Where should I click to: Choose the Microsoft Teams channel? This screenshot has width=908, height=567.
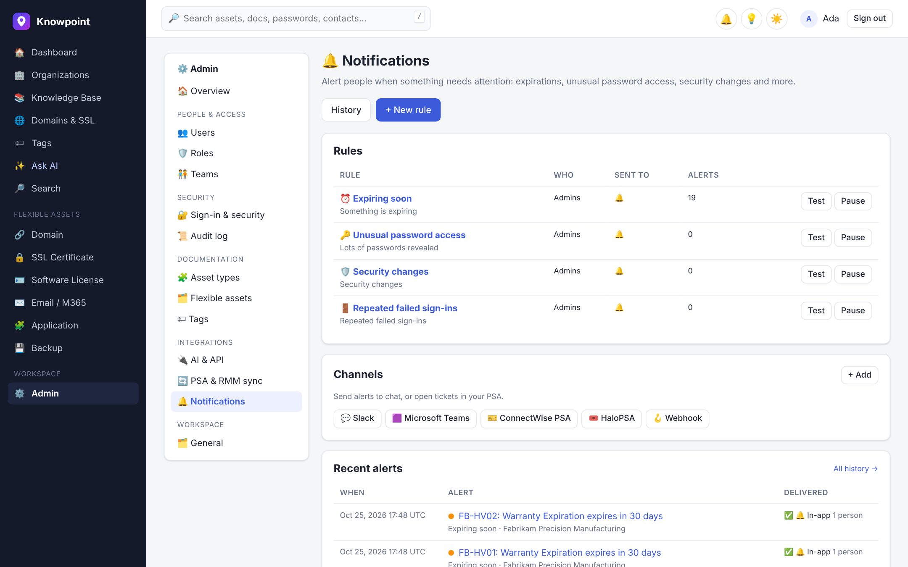(x=431, y=419)
